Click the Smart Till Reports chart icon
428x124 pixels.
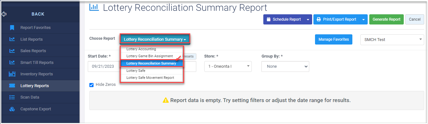(x=12, y=63)
